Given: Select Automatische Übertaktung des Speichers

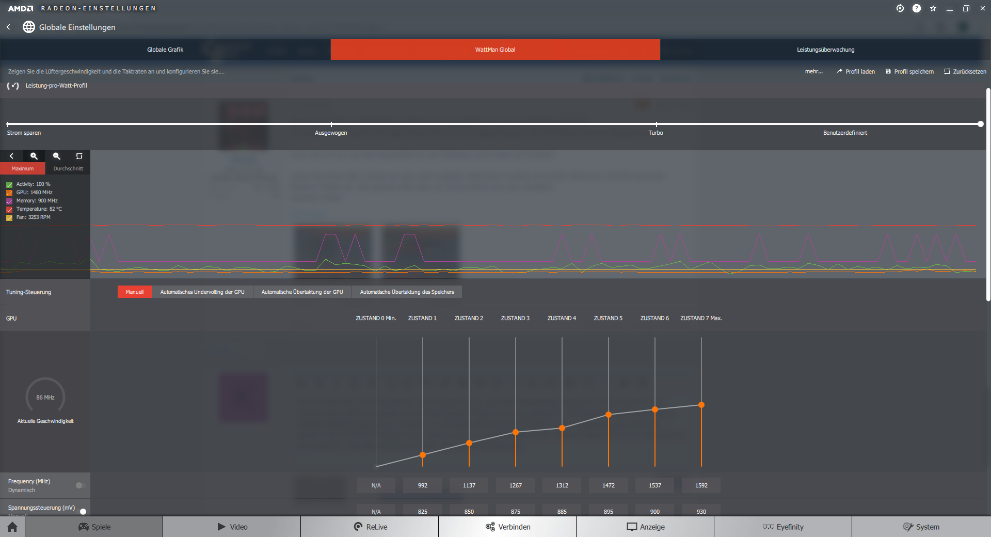Looking at the screenshot, I should (407, 292).
